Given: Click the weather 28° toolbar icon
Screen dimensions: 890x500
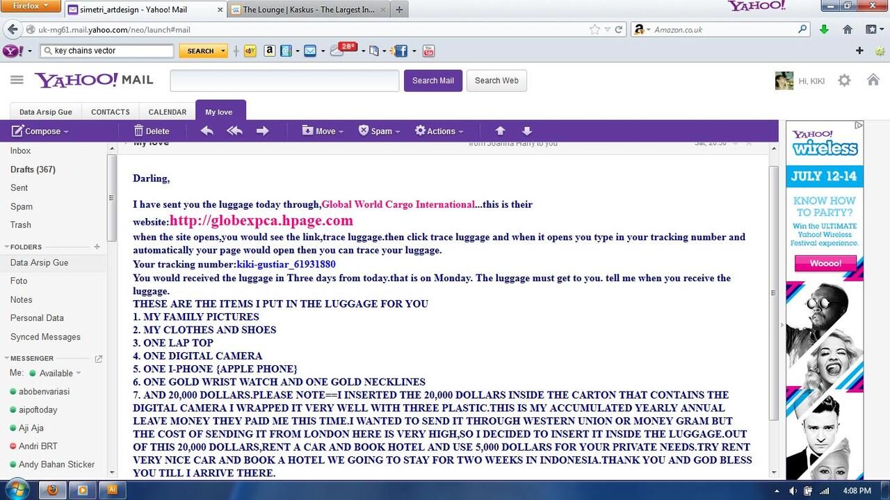Looking at the screenshot, I should point(344,49).
